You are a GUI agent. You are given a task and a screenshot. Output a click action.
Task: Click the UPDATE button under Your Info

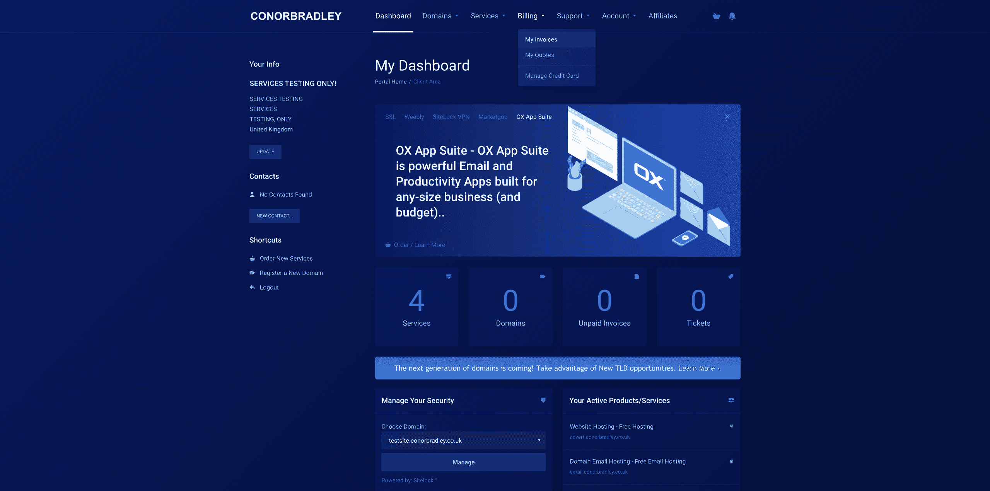pyautogui.click(x=265, y=152)
